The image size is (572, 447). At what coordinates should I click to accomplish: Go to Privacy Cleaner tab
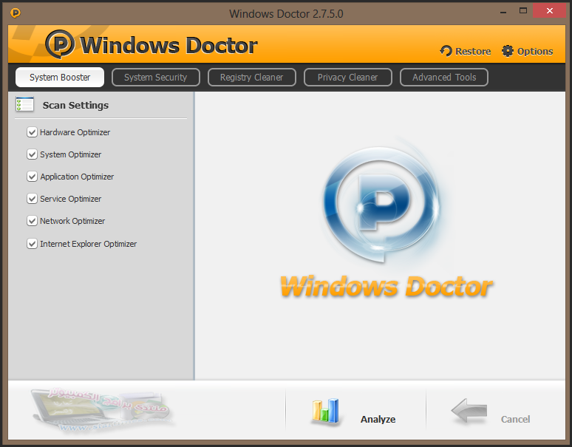(347, 78)
